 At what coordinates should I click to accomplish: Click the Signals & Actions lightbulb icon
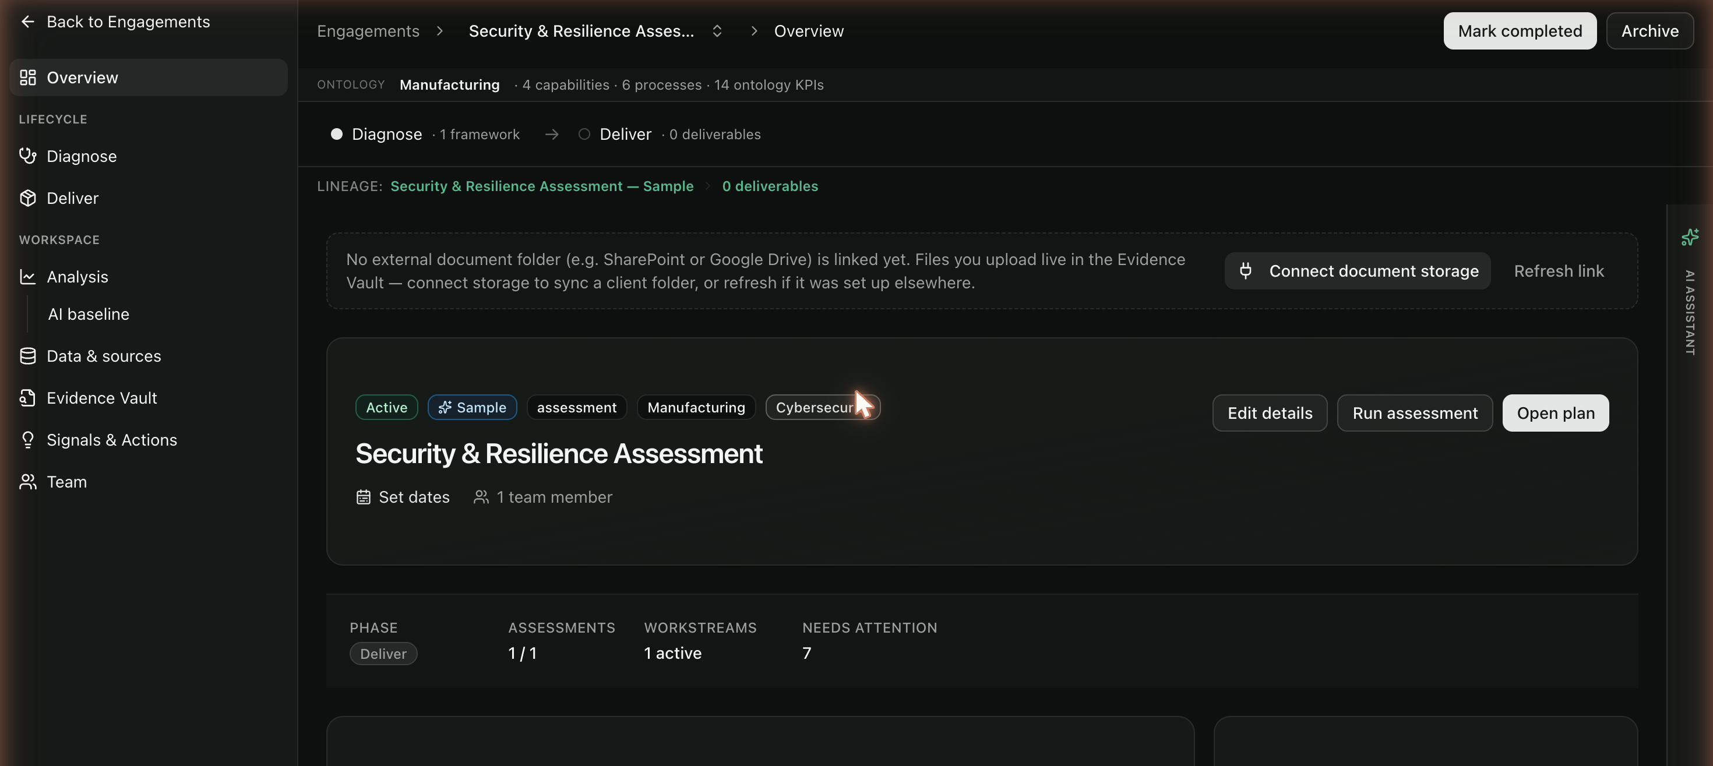pyautogui.click(x=27, y=440)
